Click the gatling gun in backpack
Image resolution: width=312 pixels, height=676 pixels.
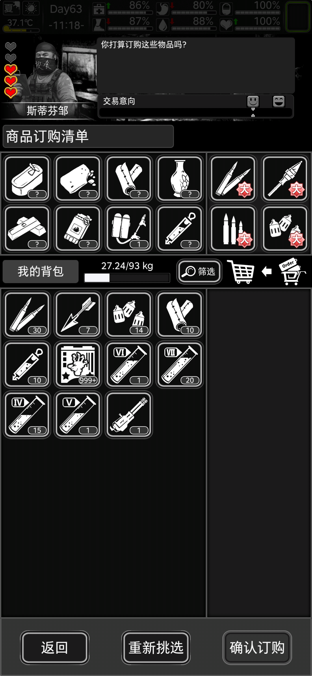click(x=129, y=415)
